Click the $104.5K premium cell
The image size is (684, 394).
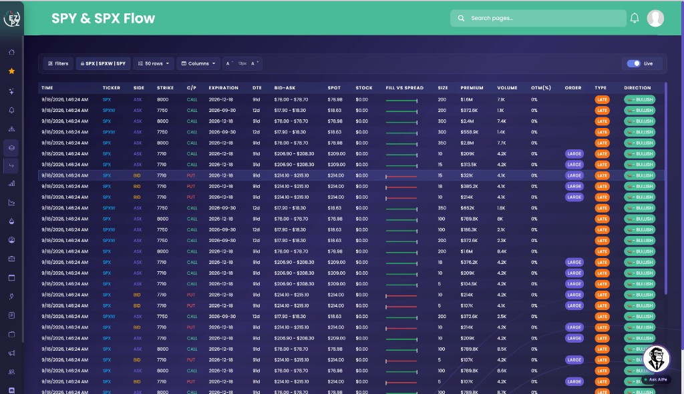click(470, 284)
